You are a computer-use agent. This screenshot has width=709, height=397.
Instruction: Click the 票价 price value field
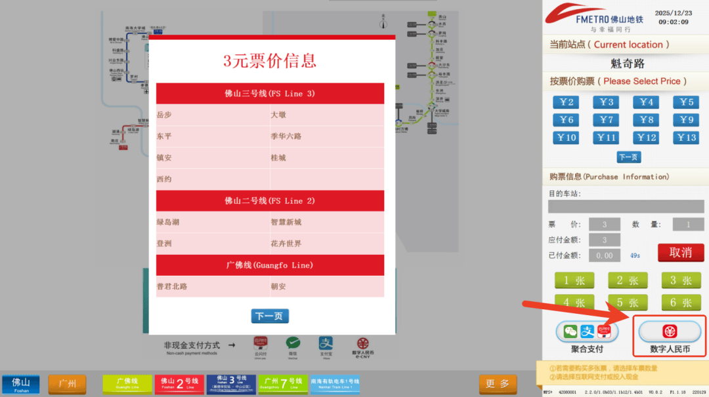(x=604, y=225)
